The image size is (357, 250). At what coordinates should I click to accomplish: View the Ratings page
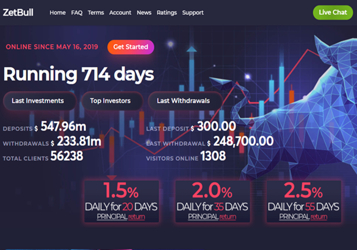coord(167,12)
